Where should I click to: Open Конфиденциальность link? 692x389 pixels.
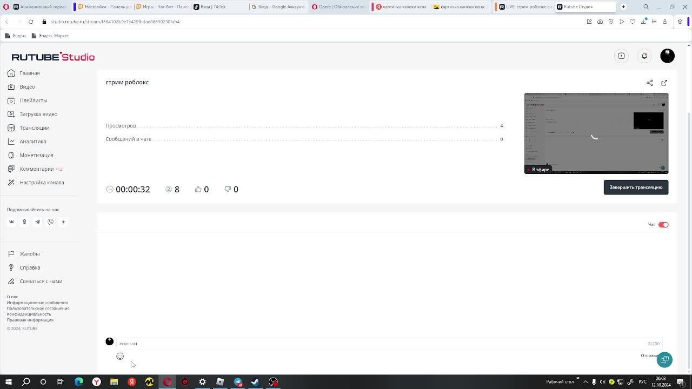29,314
